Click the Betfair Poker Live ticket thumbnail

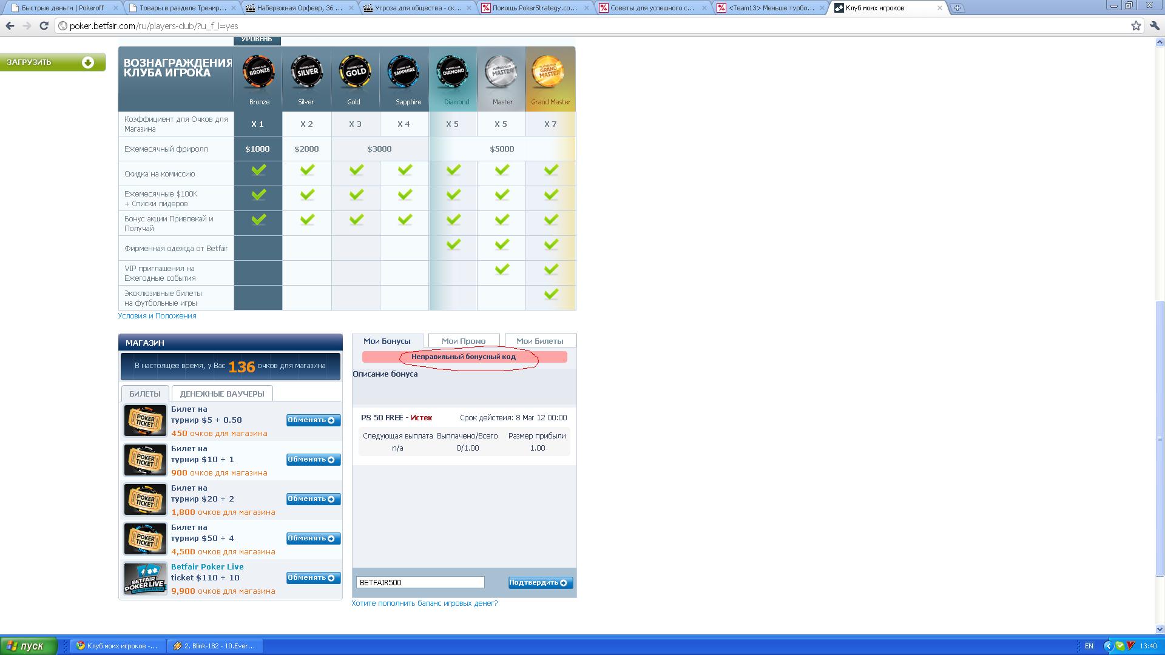coord(145,578)
